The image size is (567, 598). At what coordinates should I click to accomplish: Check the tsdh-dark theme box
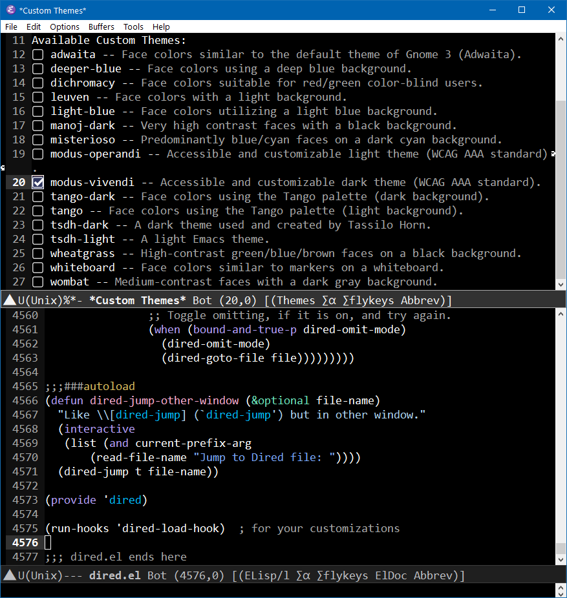click(37, 225)
